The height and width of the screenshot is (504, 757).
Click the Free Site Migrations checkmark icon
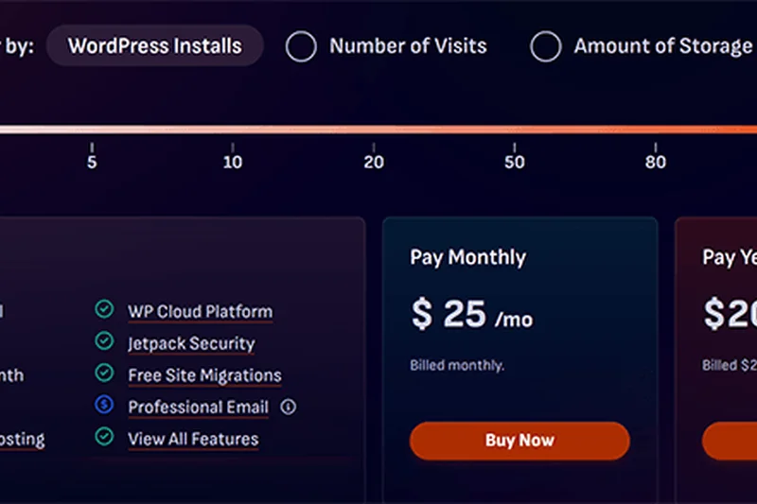tap(104, 374)
